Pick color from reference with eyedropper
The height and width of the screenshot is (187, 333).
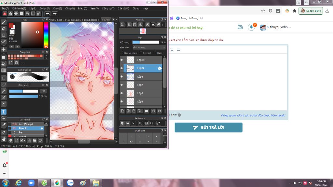159,123
